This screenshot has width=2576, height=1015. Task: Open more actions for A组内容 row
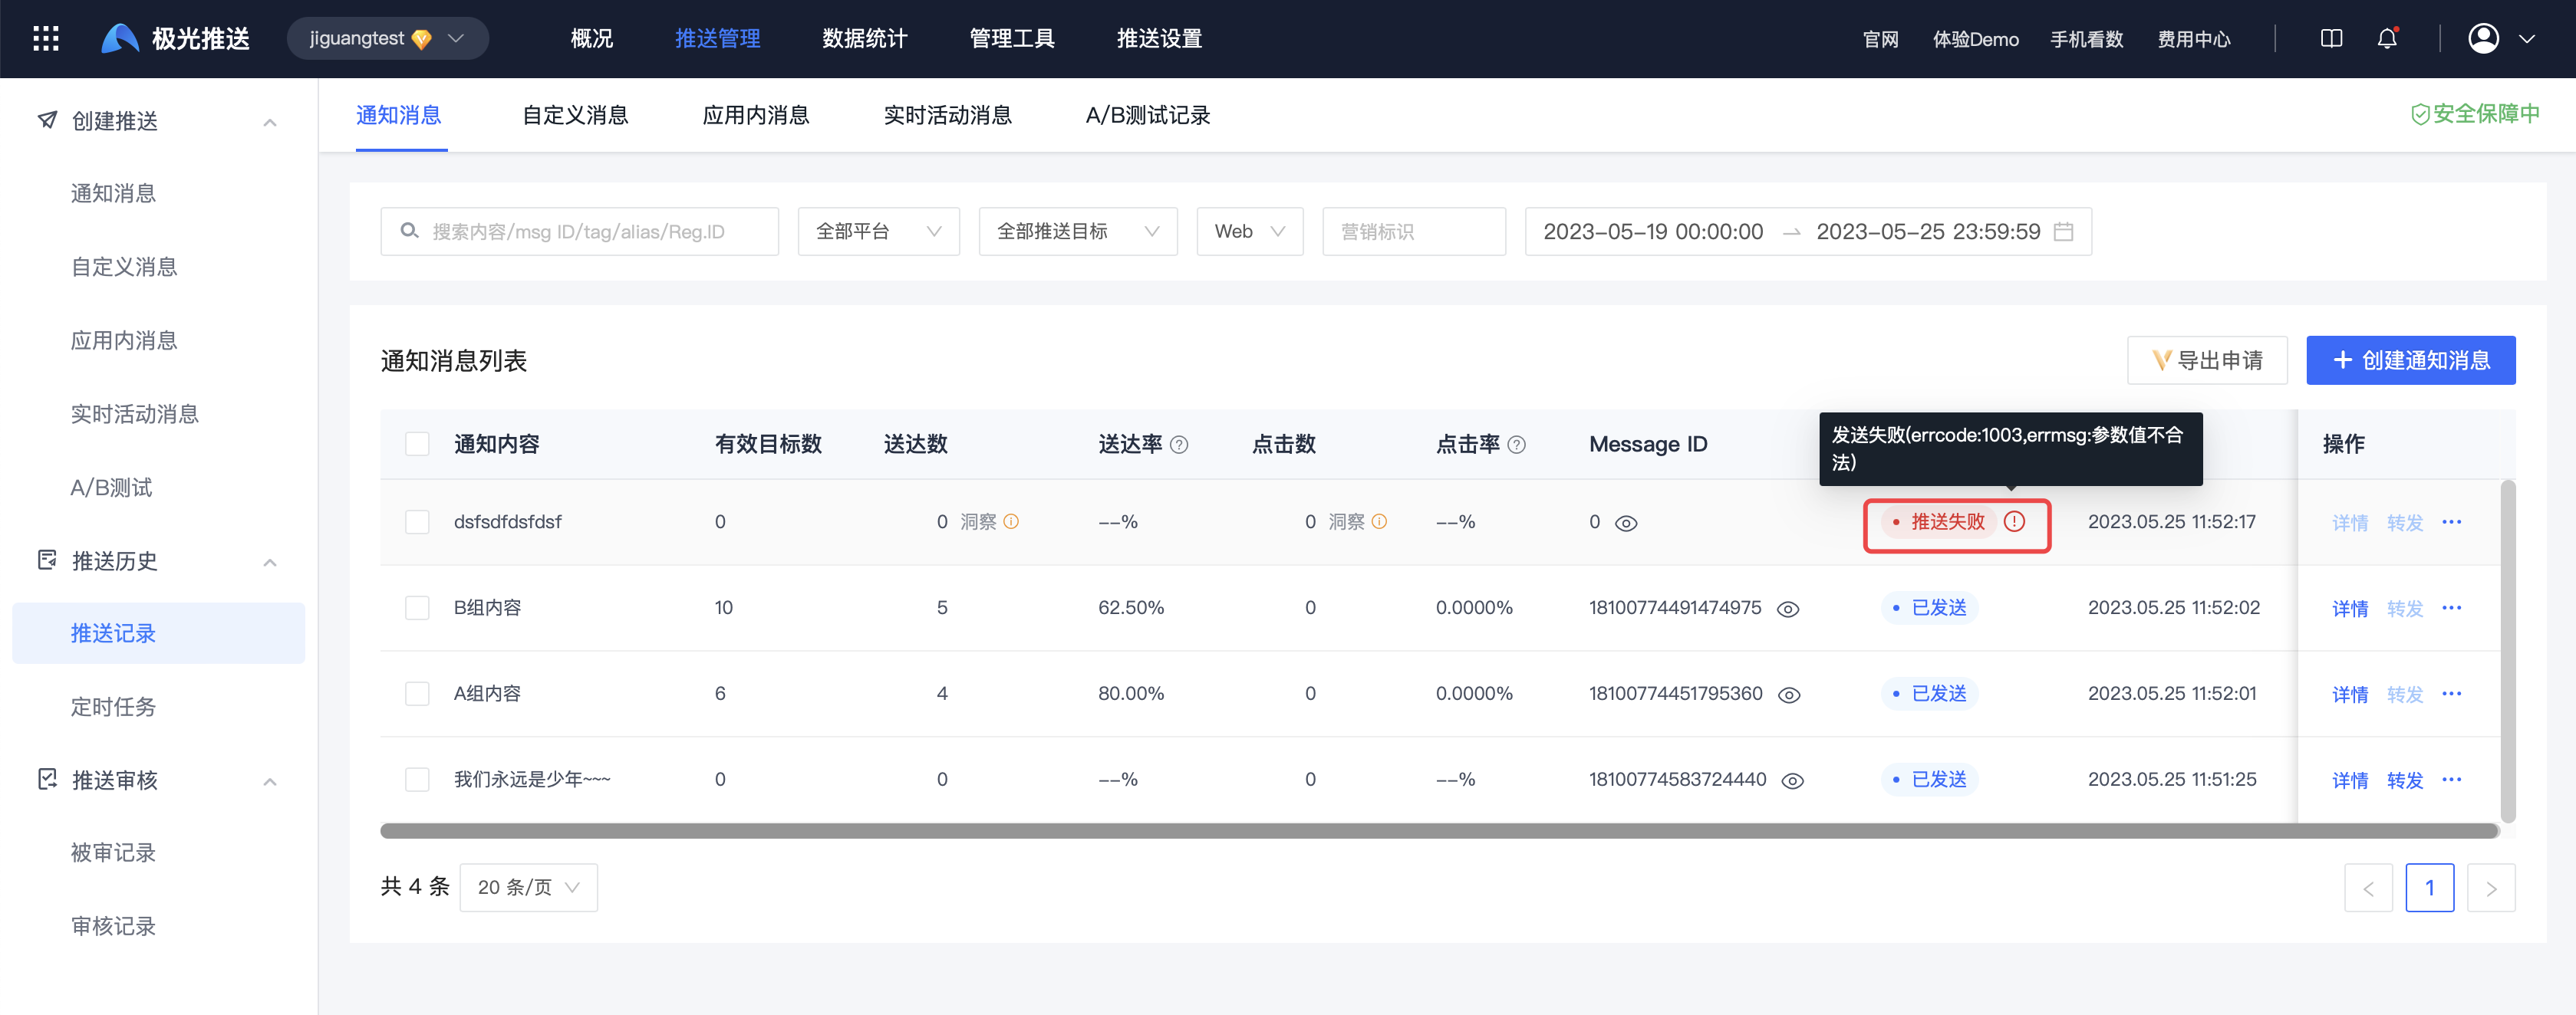[x=2451, y=695]
